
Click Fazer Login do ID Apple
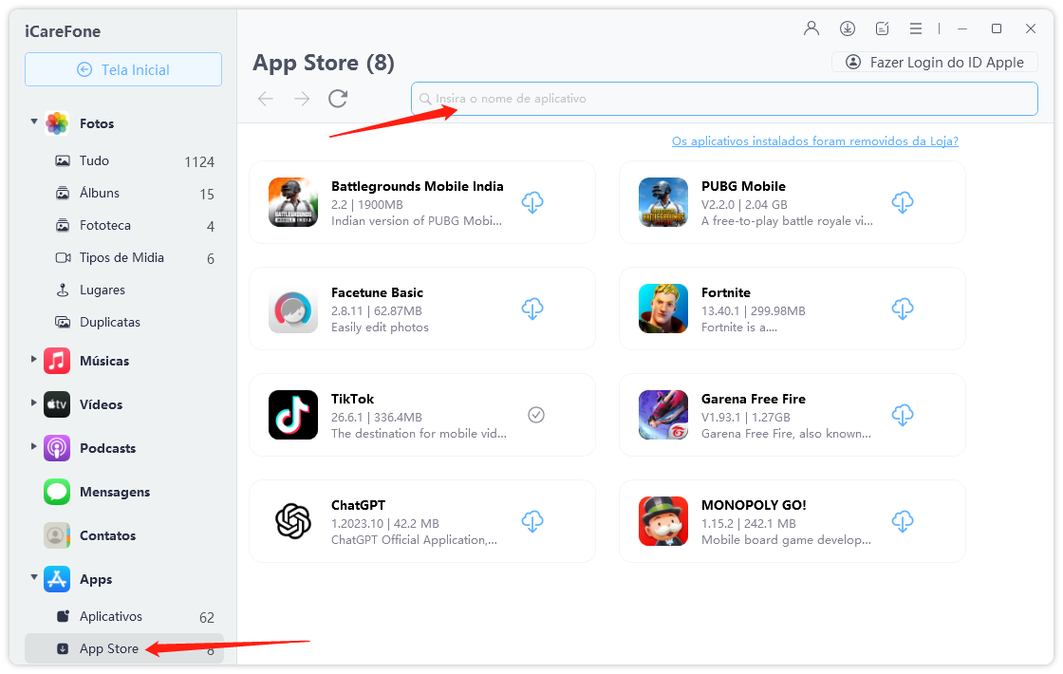click(934, 63)
